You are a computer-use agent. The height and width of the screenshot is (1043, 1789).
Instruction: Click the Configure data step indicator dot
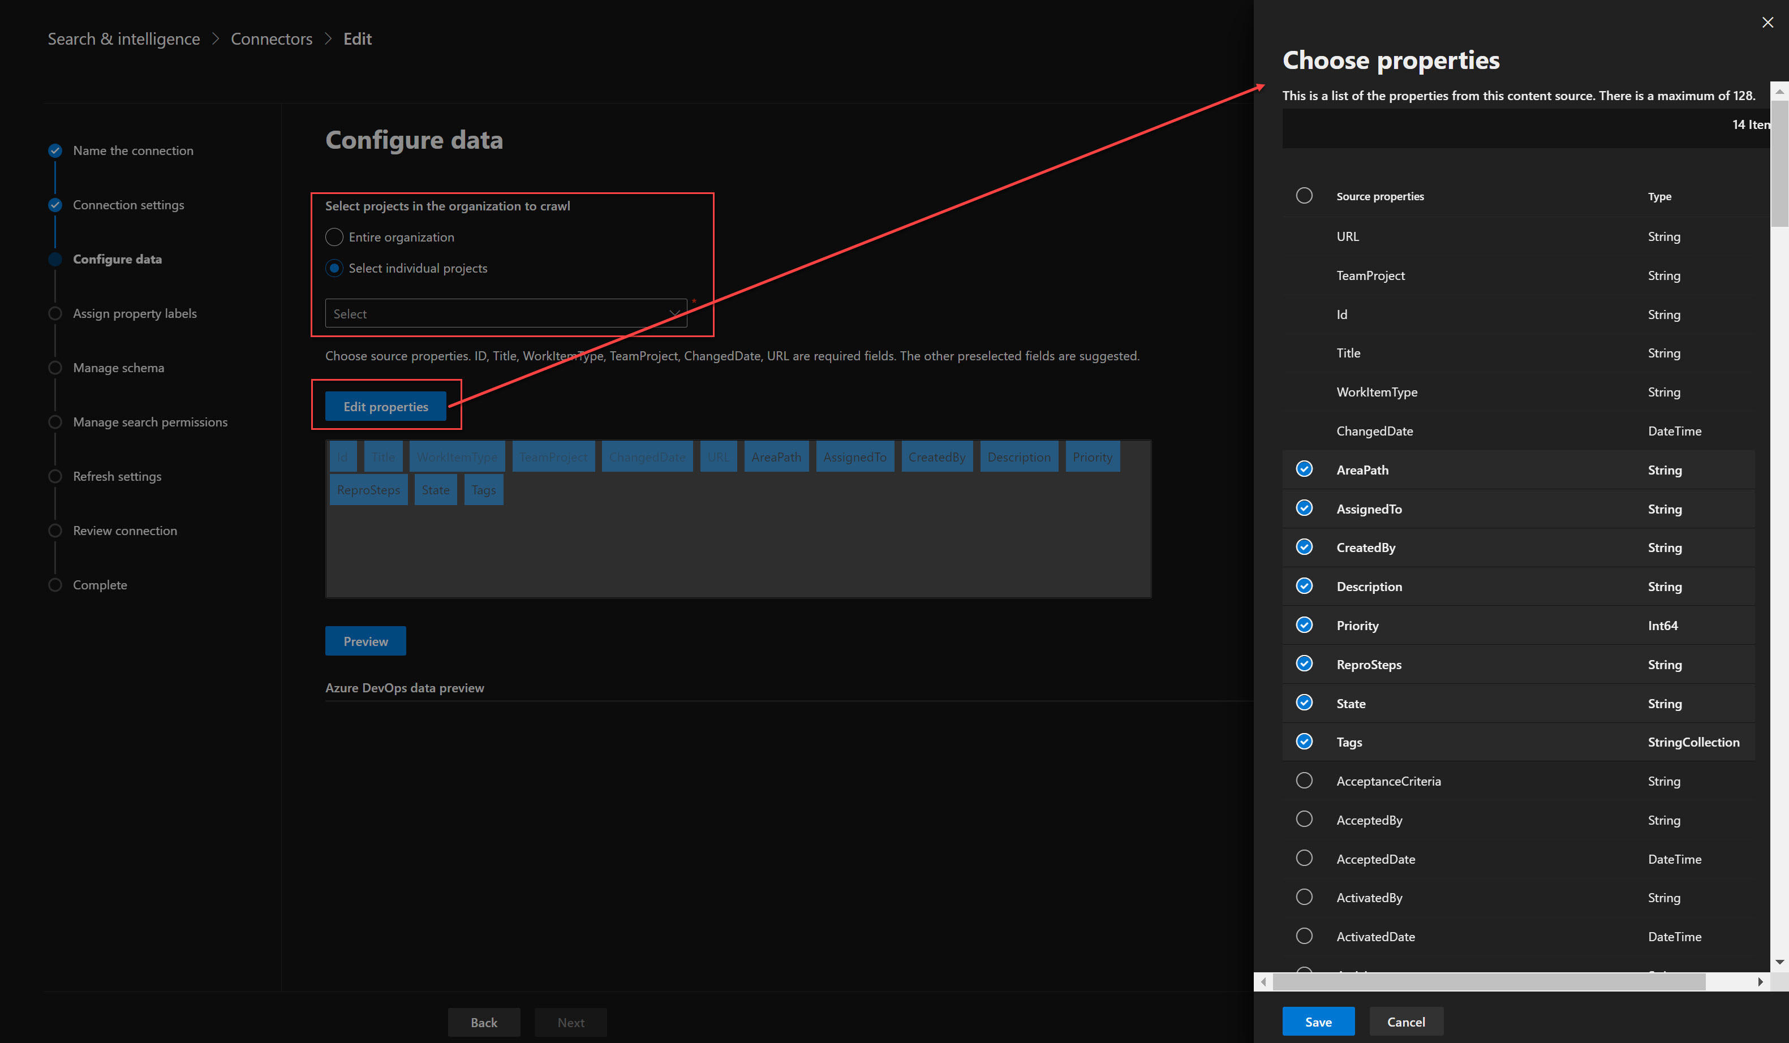[x=55, y=259]
